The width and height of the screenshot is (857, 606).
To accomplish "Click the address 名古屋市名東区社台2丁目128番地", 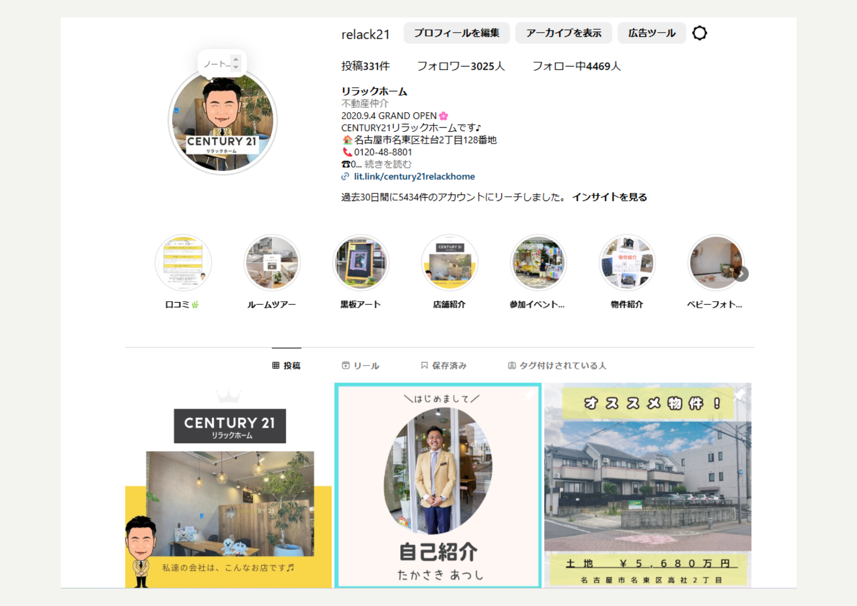I will click(425, 140).
